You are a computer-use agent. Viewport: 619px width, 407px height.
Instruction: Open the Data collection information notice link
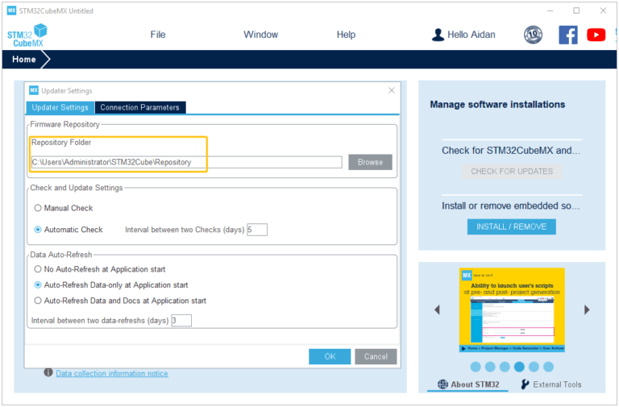pos(112,373)
